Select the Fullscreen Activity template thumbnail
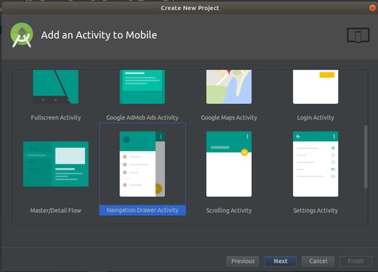This screenshot has height=272, width=378. [x=55, y=87]
